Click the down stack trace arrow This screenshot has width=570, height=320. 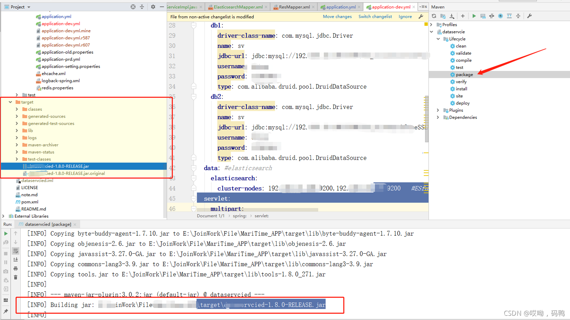tap(16, 242)
